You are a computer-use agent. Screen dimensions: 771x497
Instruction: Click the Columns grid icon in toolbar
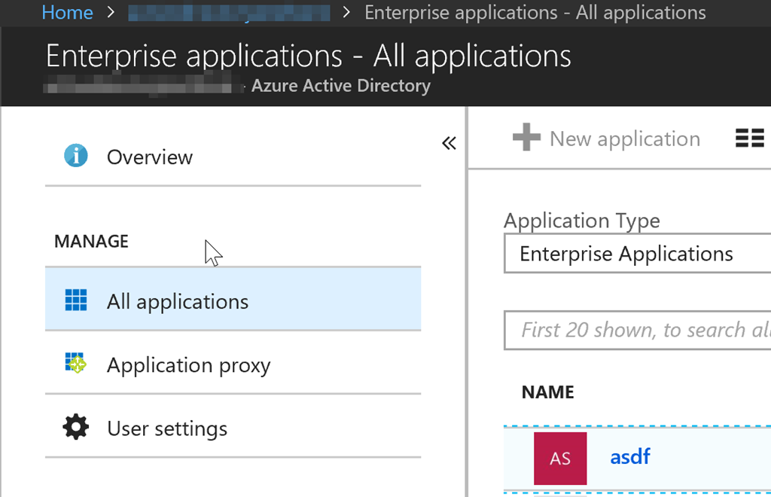click(750, 138)
